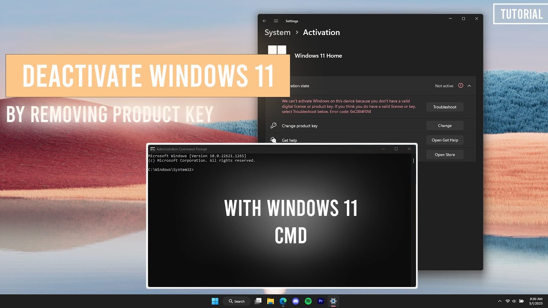Launch File Explorer from the taskbar

270,301
